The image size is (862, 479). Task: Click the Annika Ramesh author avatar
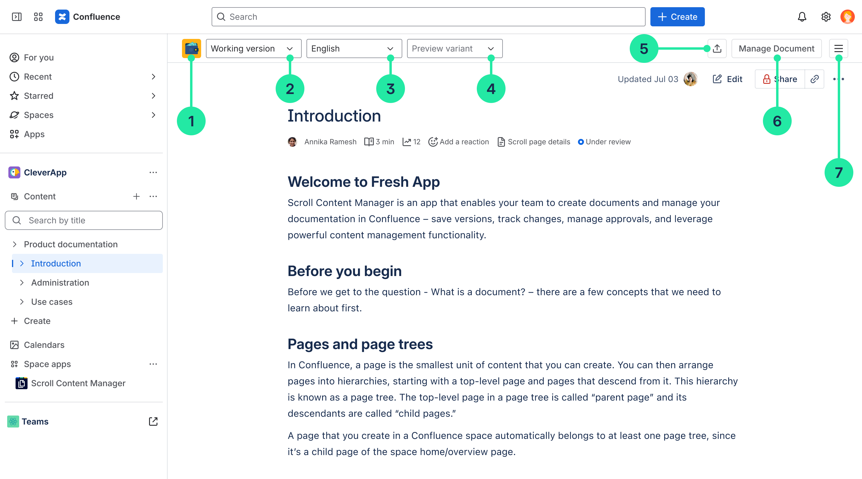coord(292,142)
